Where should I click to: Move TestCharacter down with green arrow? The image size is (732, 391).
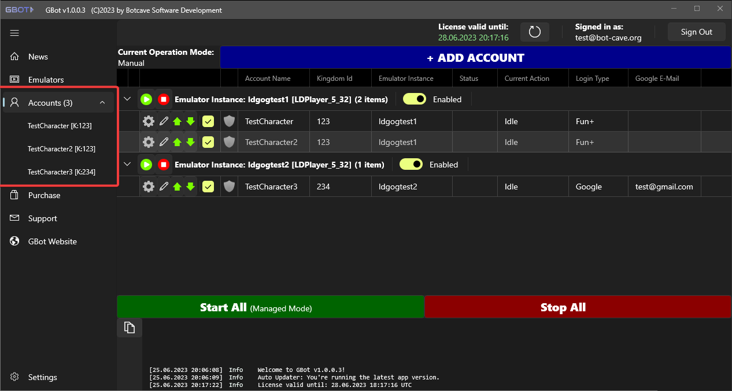click(191, 121)
